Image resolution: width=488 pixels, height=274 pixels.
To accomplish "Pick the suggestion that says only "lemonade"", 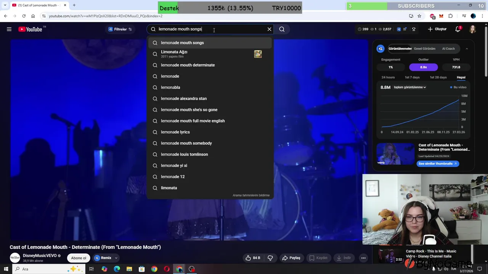I will pyautogui.click(x=210, y=76).
